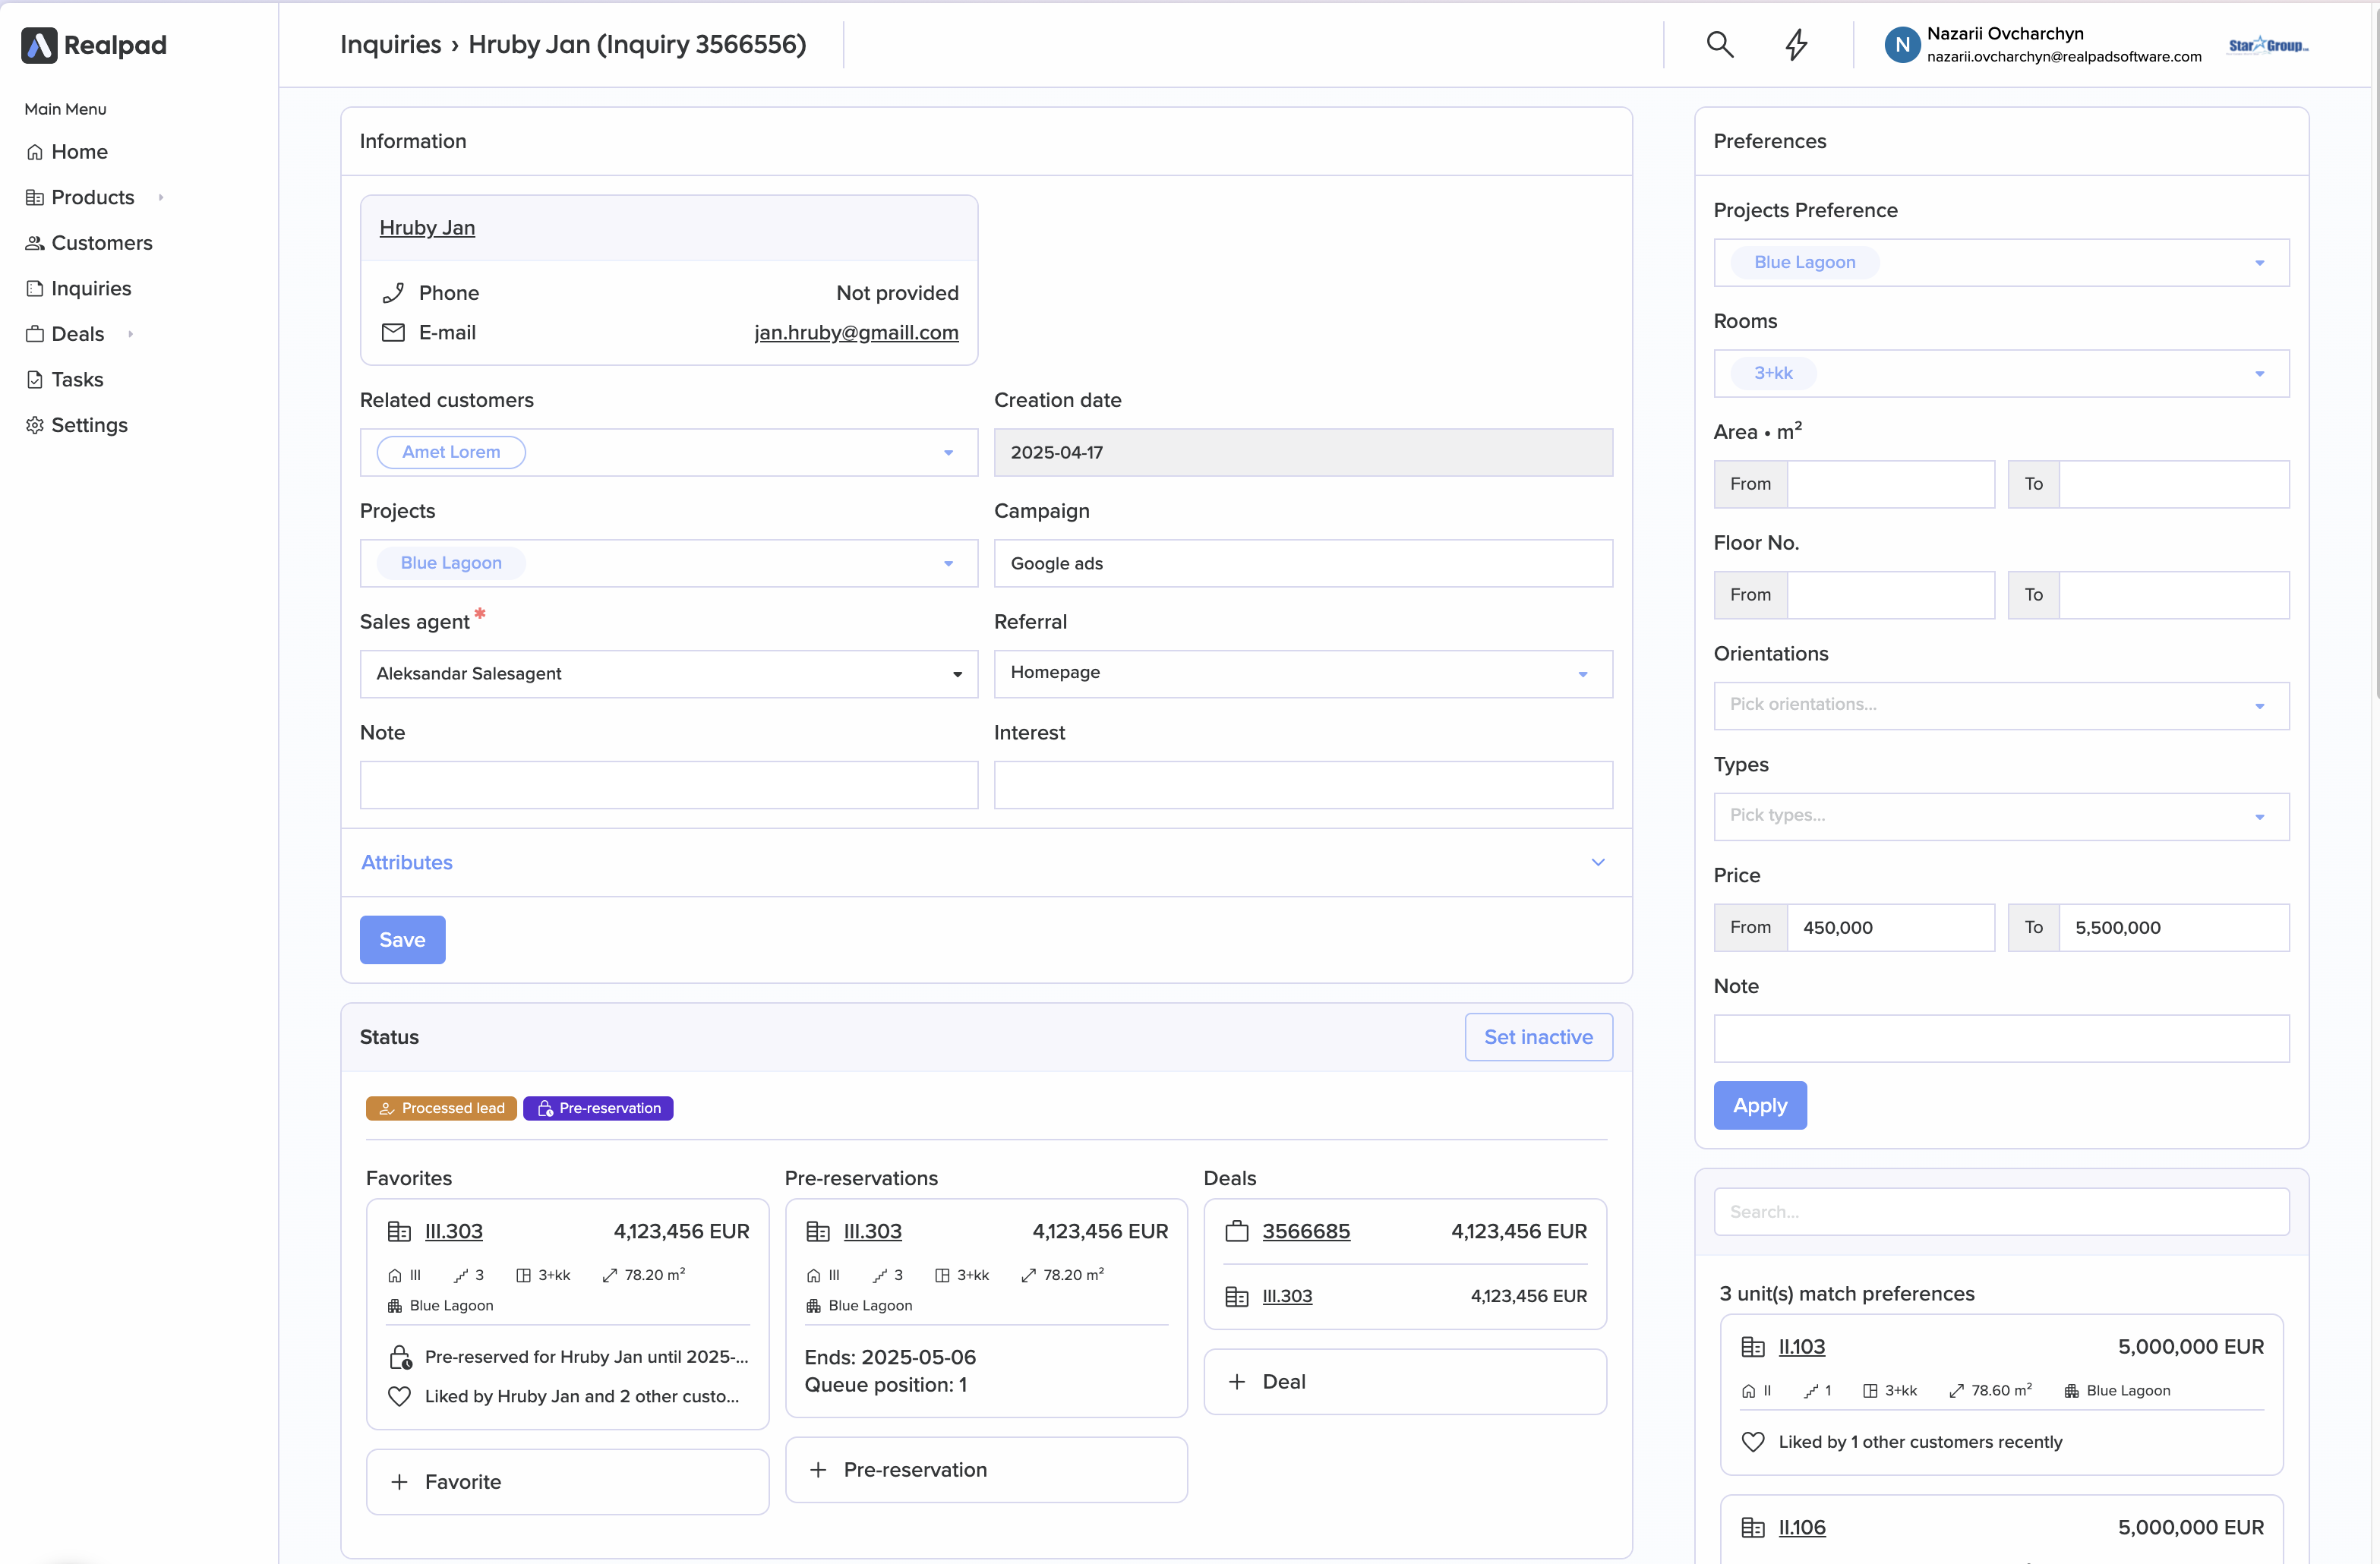2380x1564 pixels.
Task: Click the Campaign input field
Action: pyautogui.click(x=1302, y=563)
